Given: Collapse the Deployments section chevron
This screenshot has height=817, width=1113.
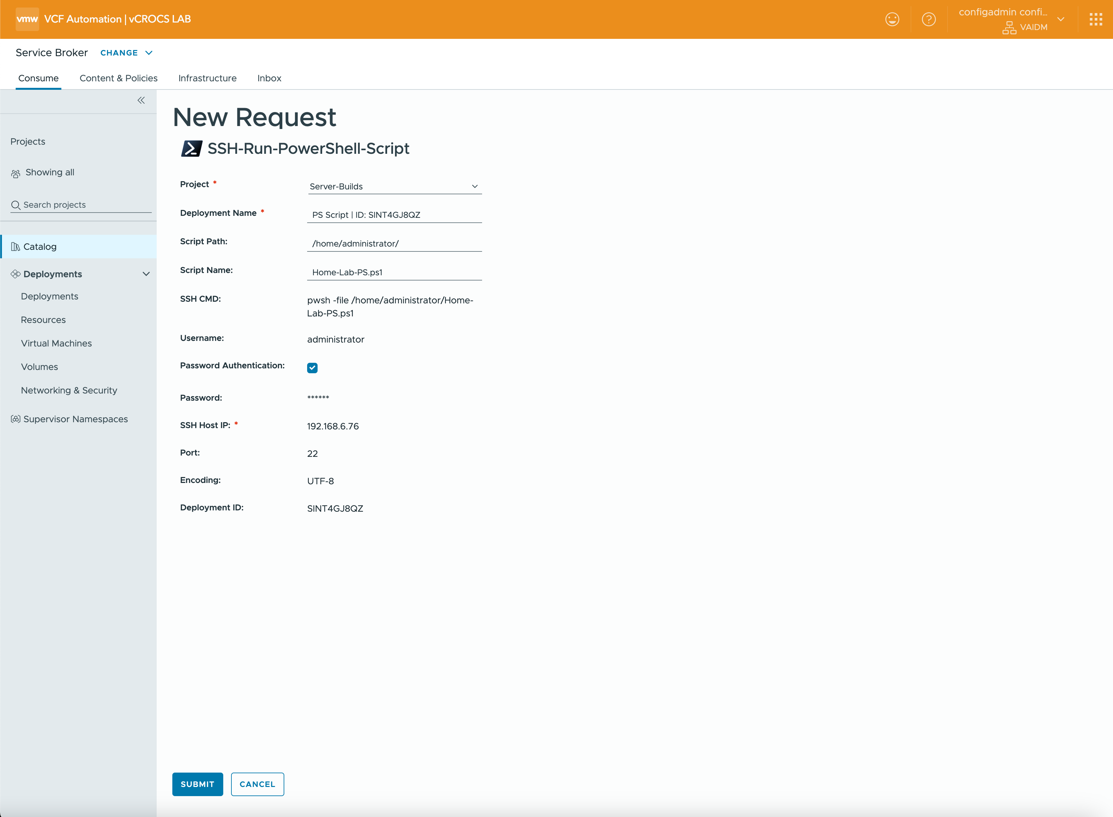Looking at the screenshot, I should pos(146,274).
